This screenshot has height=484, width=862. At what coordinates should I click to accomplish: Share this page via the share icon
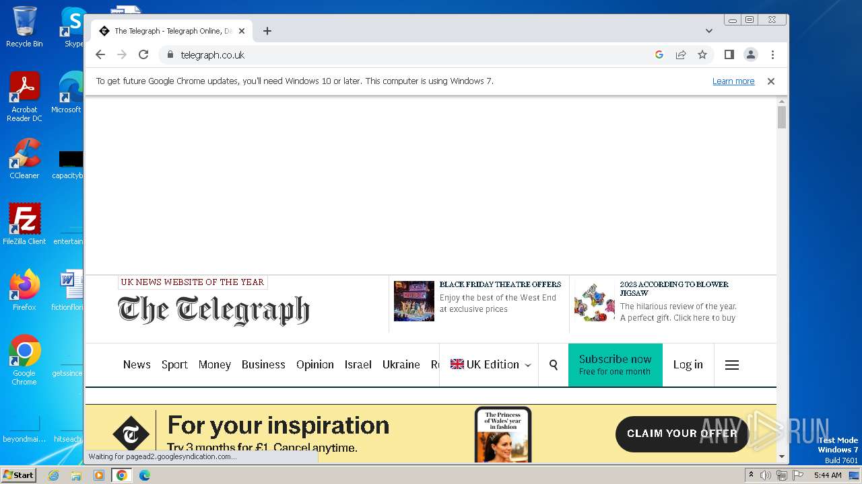(681, 55)
